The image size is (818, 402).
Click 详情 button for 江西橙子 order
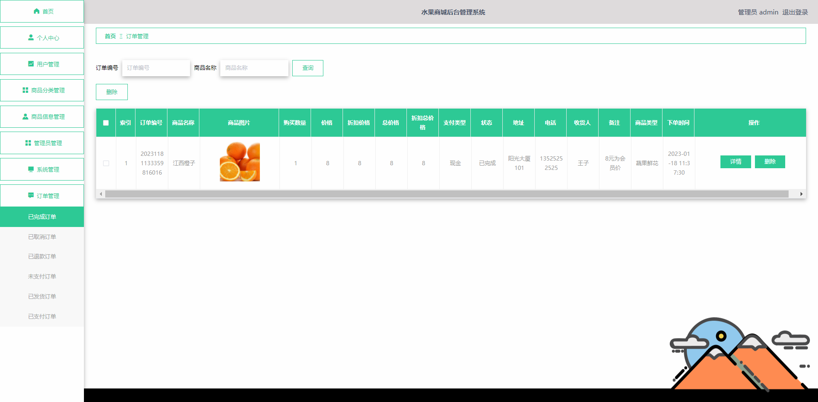(736, 162)
